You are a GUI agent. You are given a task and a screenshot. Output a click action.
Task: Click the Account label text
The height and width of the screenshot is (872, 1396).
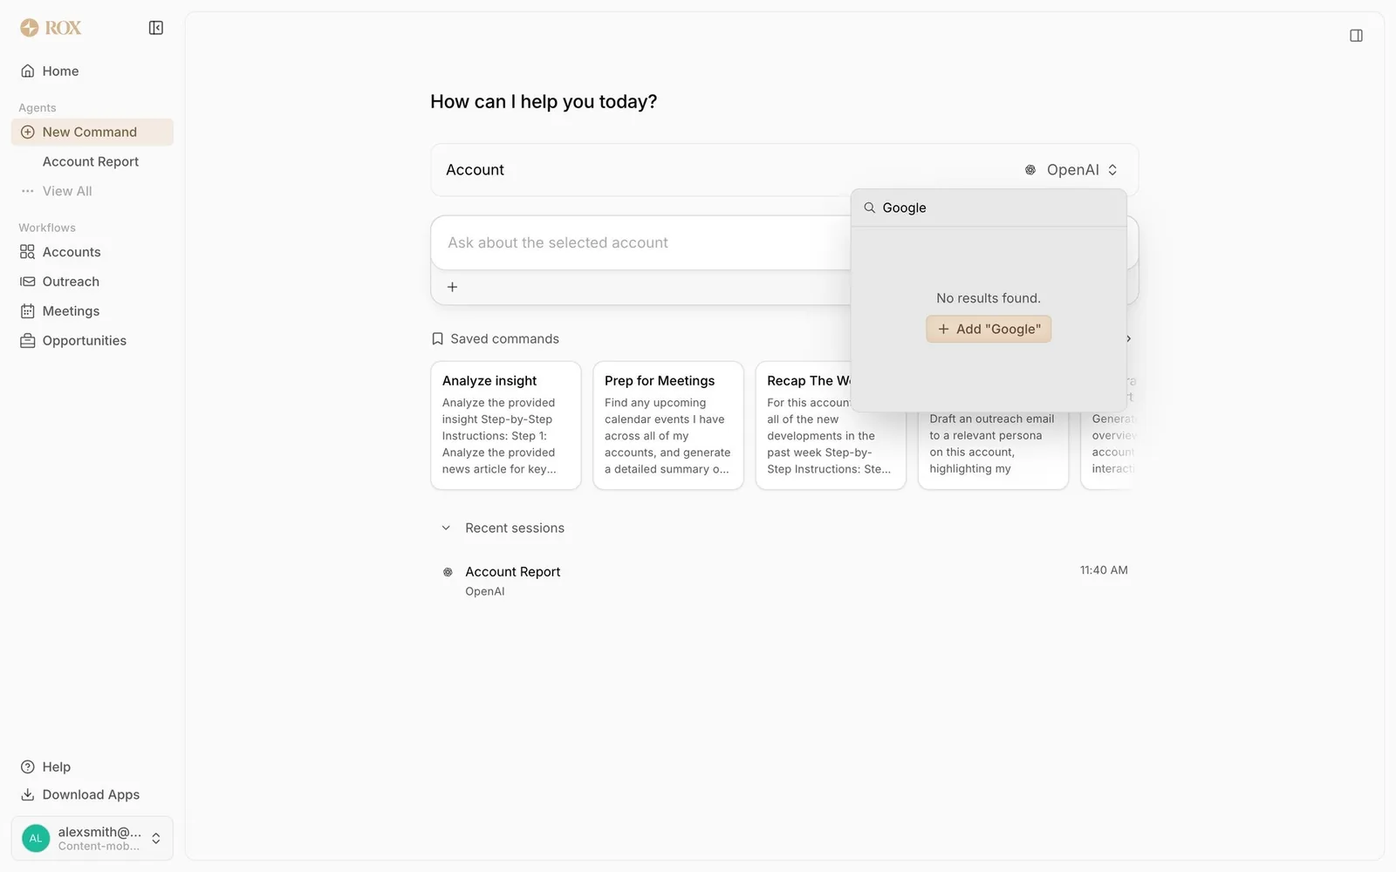[x=476, y=170]
